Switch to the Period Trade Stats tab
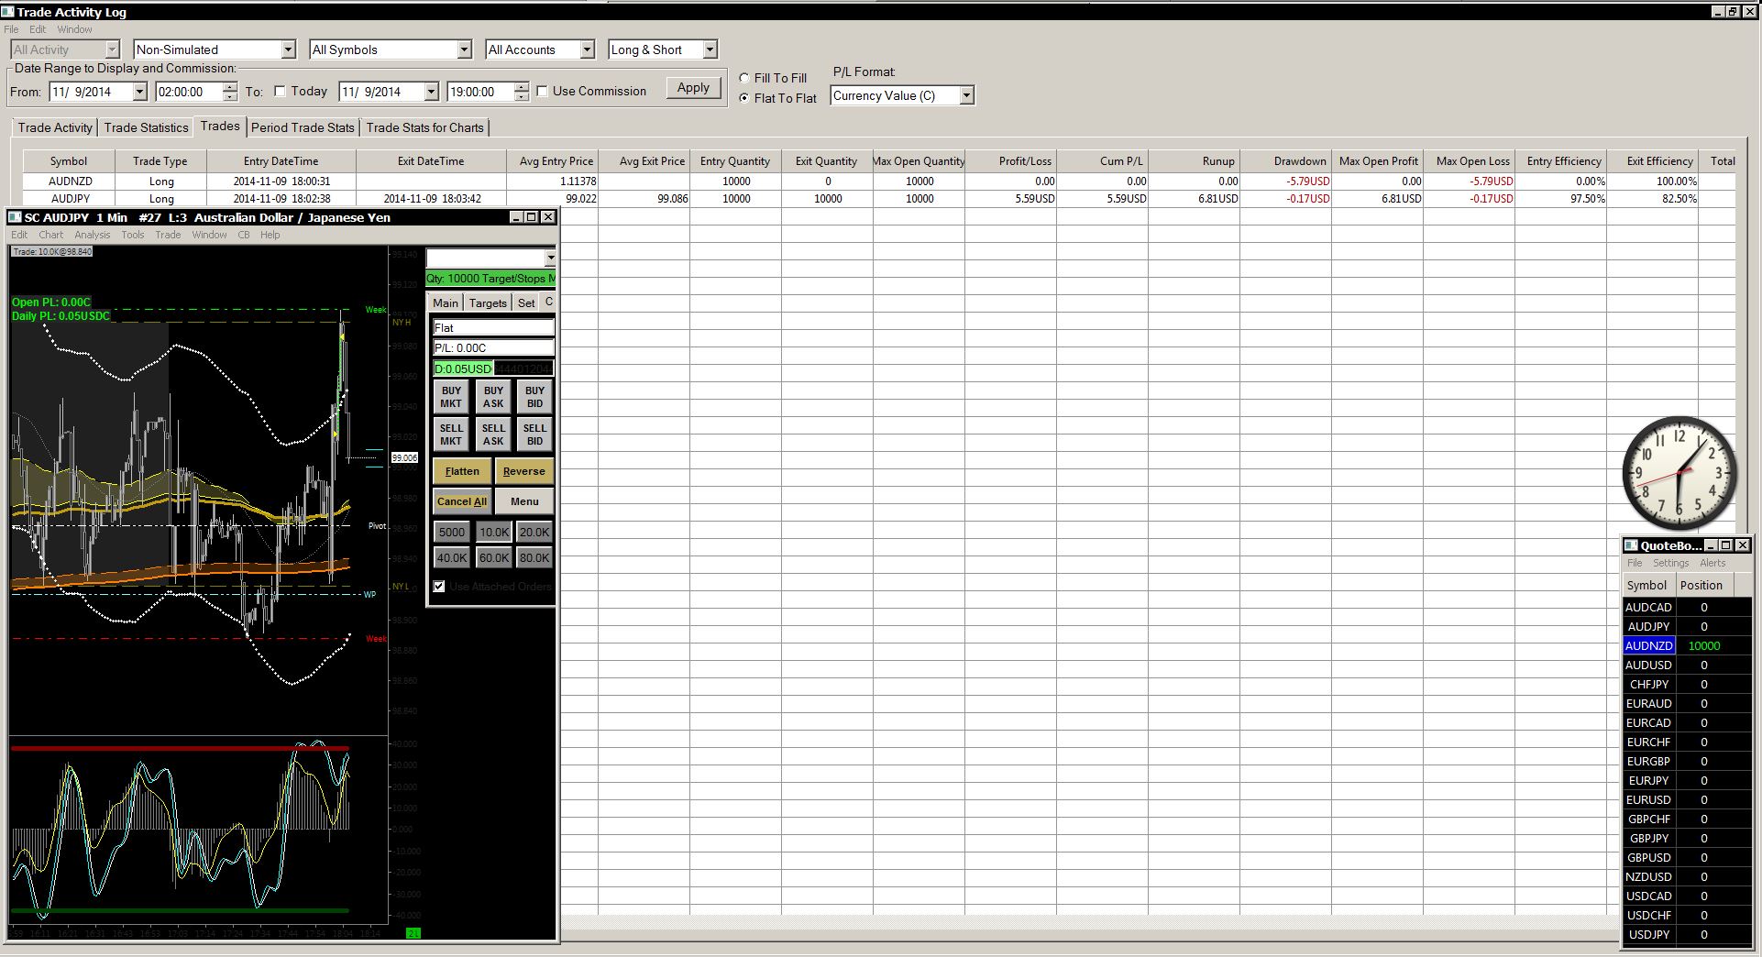Screen dimensions: 1762x957 (303, 127)
